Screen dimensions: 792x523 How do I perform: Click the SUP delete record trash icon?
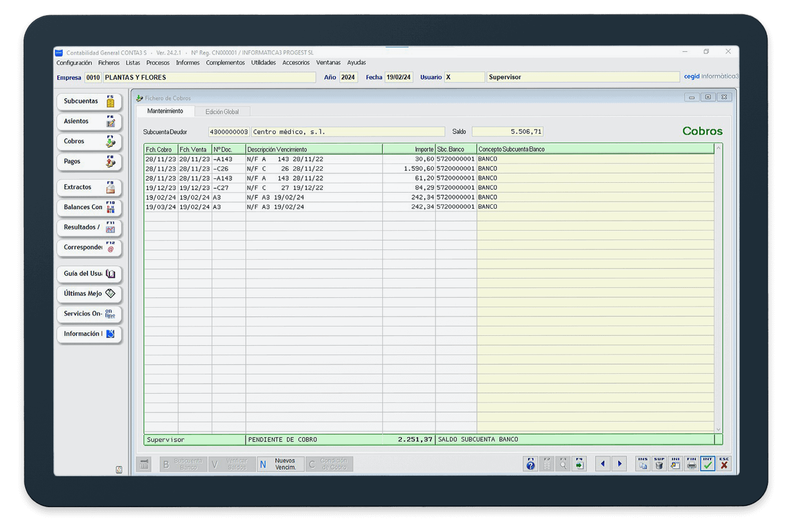(x=659, y=464)
